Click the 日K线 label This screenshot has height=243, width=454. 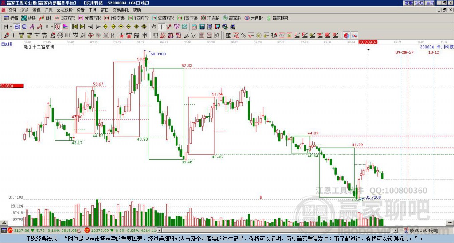click(x=6, y=44)
